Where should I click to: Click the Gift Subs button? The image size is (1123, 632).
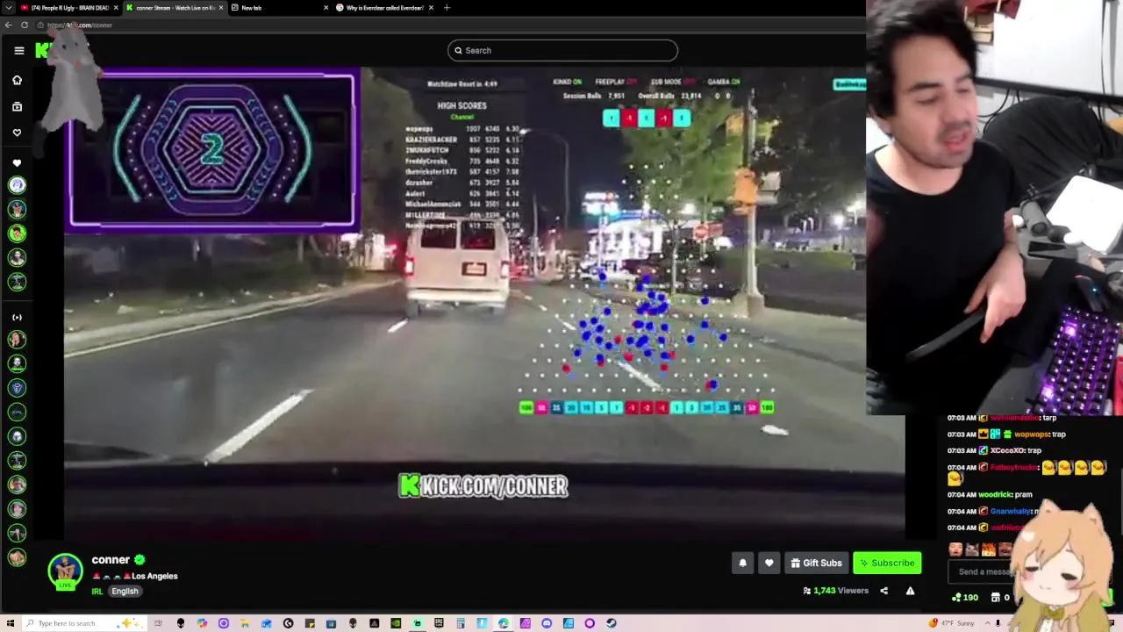[816, 563]
